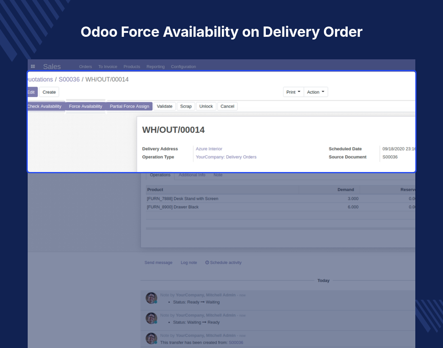Viewport: 443px width, 348px height.
Task: Click Log note in chatter
Action: point(189,263)
